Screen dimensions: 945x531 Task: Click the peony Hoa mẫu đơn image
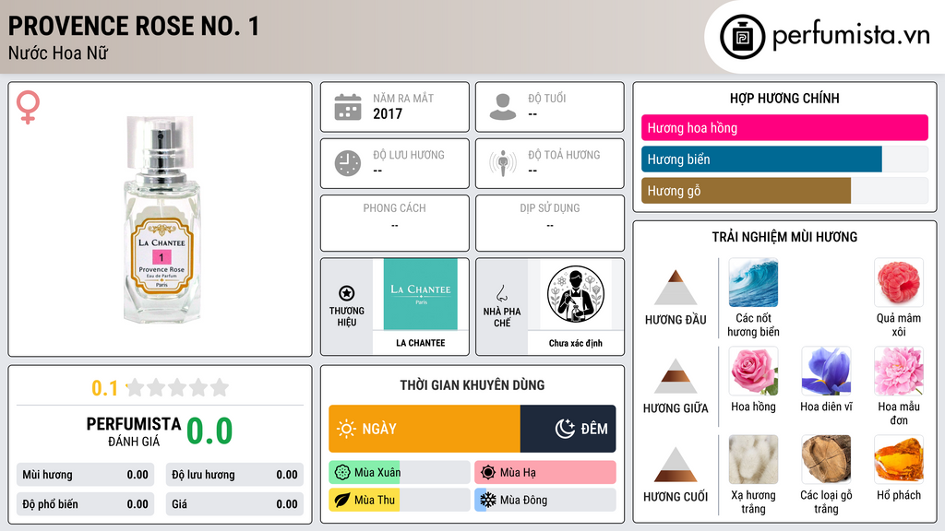(x=899, y=371)
